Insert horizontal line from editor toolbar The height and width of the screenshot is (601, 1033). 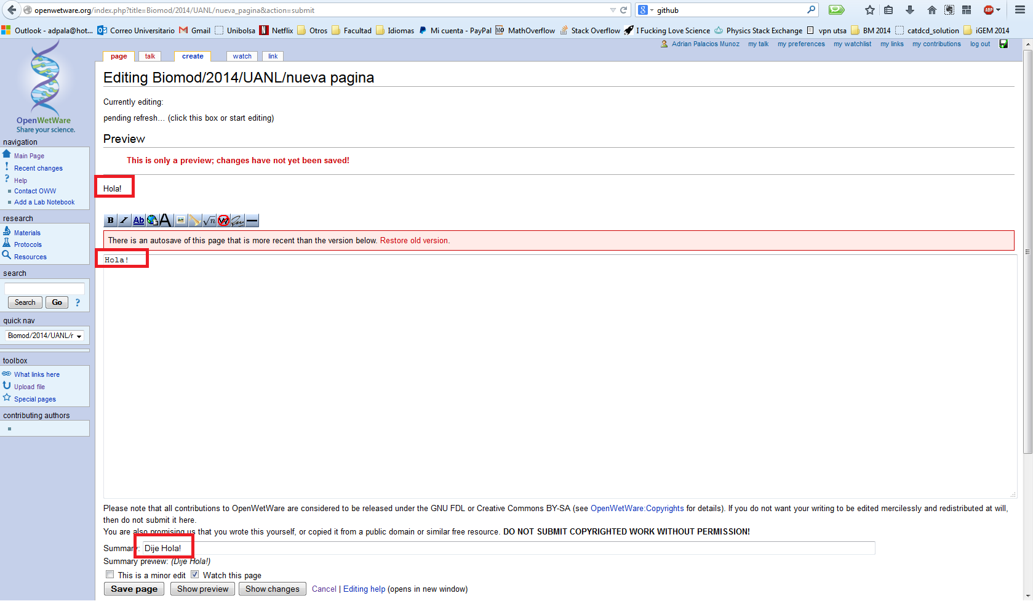click(252, 220)
